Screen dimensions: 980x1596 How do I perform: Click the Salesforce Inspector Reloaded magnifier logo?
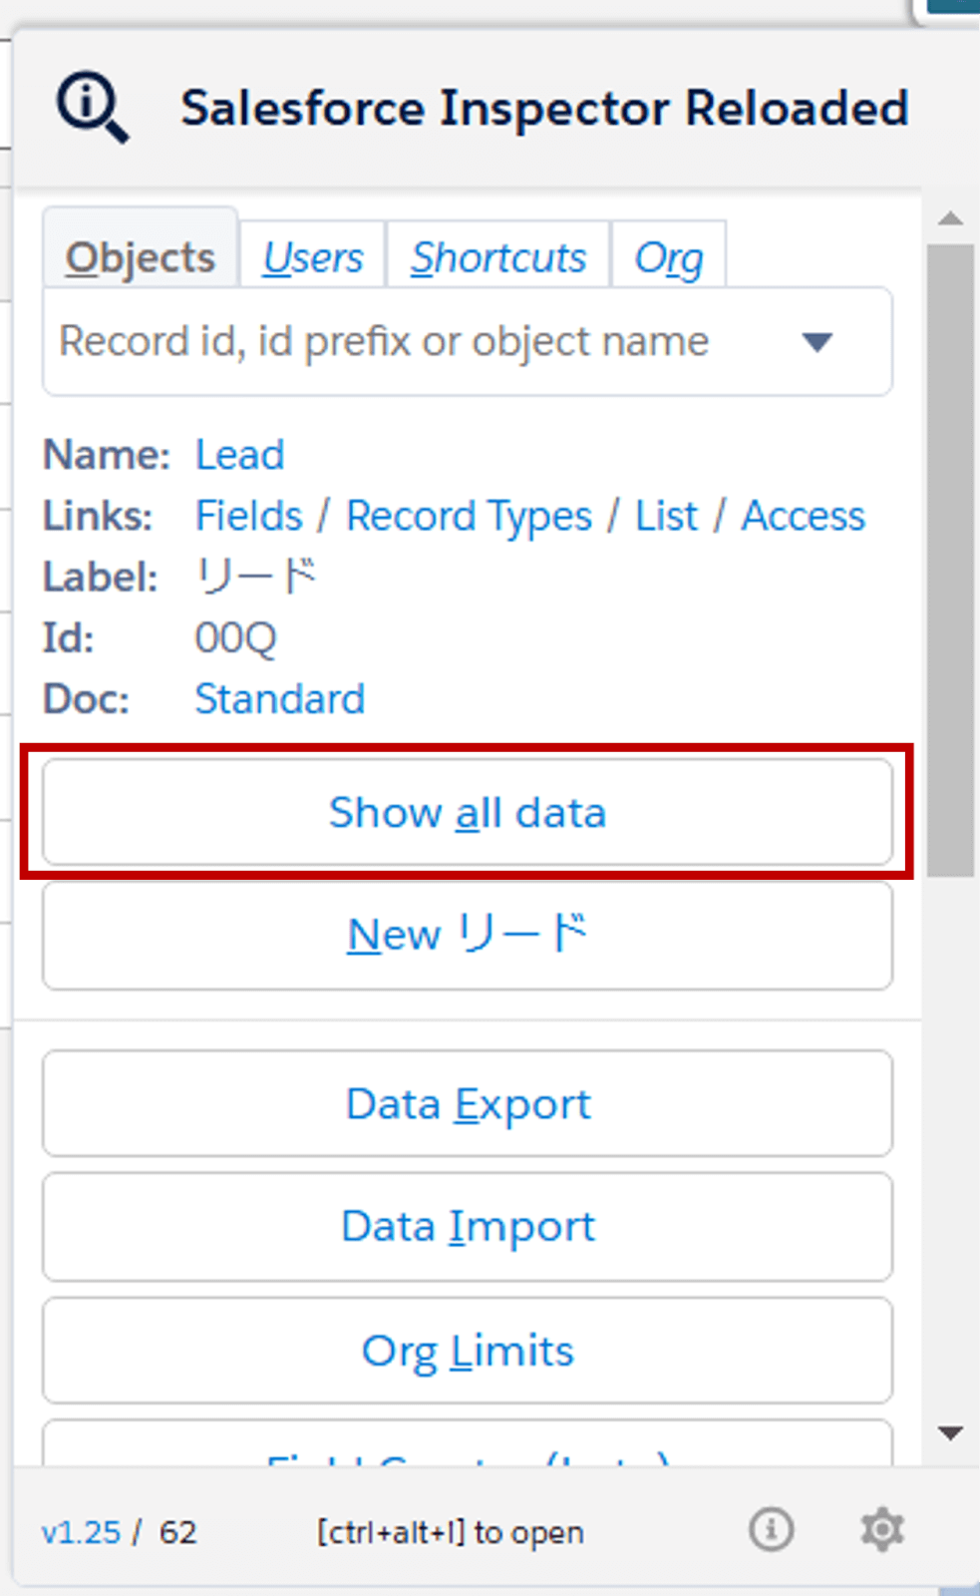coord(93,108)
